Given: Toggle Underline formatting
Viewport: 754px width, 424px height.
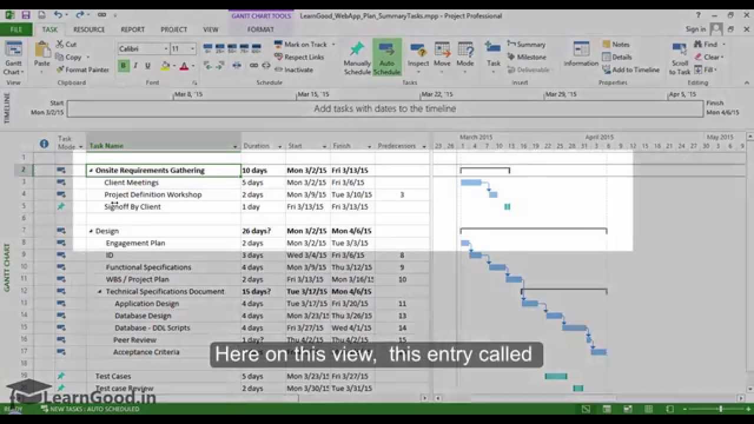Looking at the screenshot, I should [x=148, y=66].
